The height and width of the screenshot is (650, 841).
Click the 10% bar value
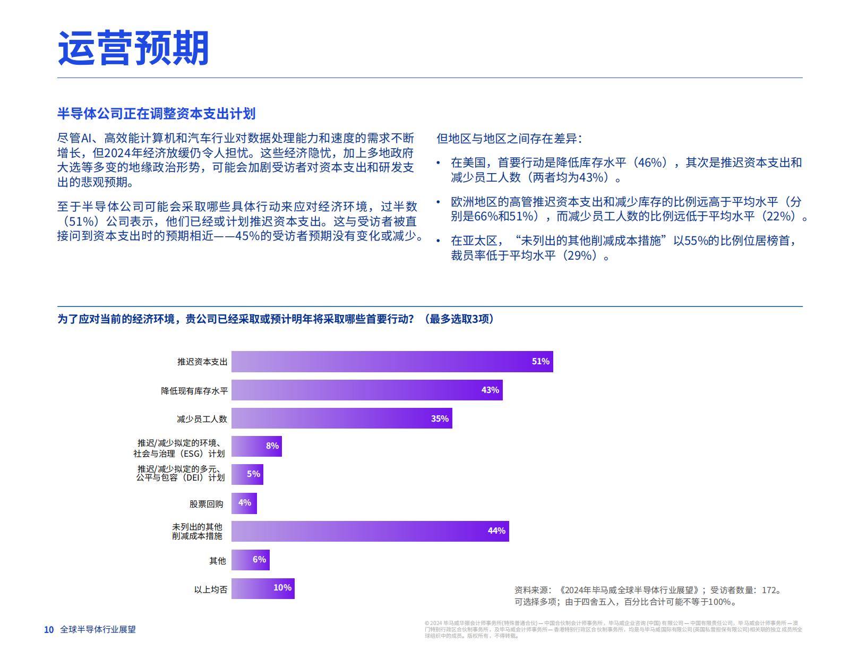[282, 588]
